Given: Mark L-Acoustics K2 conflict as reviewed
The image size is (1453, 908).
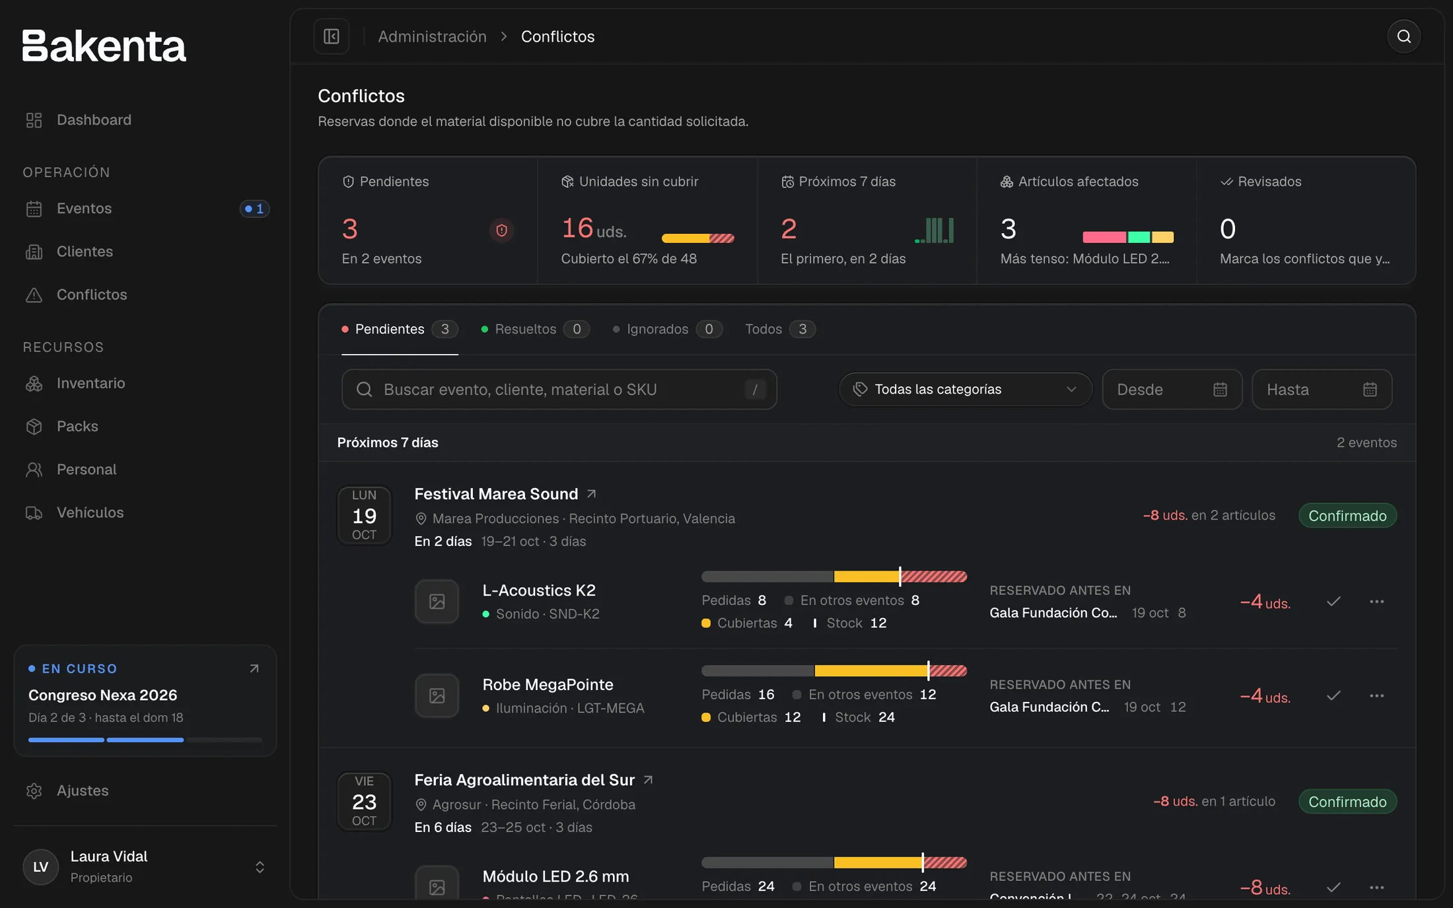Looking at the screenshot, I should [x=1333, y=602].
